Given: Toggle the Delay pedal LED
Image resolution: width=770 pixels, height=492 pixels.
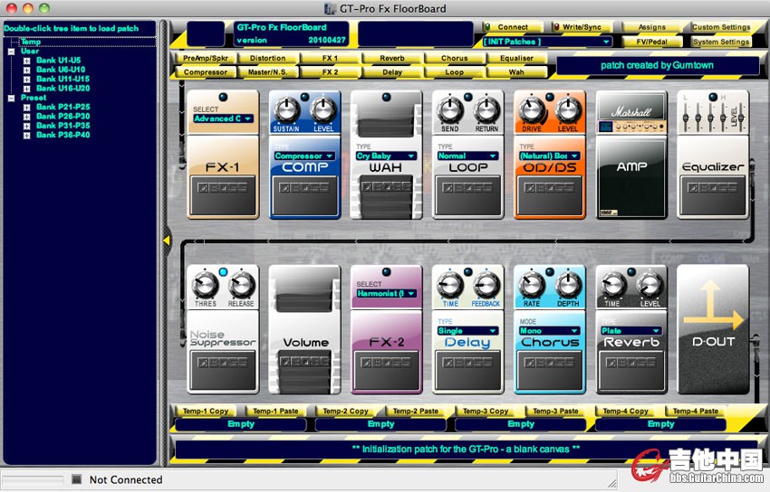Looking at the screenshot, I should (x=468, y=271).
